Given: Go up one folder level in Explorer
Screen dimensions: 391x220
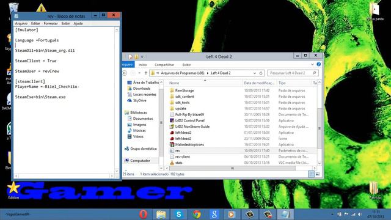Looking at the screenshot, I should [146, 73].
